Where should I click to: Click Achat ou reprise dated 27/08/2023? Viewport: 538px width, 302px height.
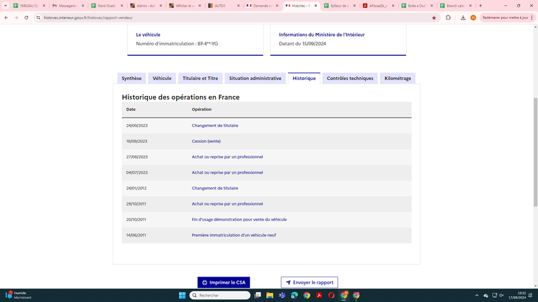[227, 157]
